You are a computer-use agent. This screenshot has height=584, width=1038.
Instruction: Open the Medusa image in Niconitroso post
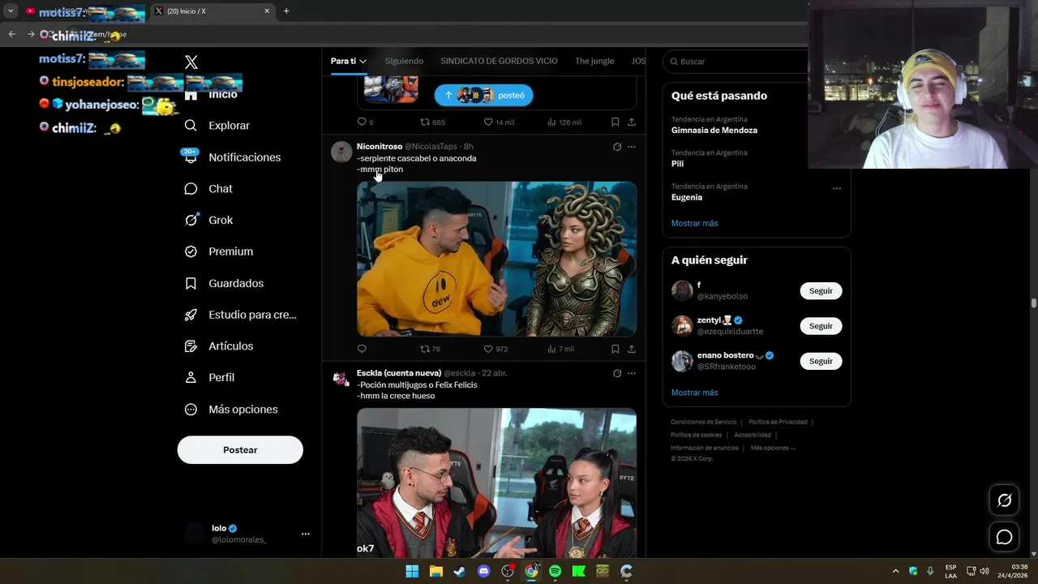[x=496, y=259]
